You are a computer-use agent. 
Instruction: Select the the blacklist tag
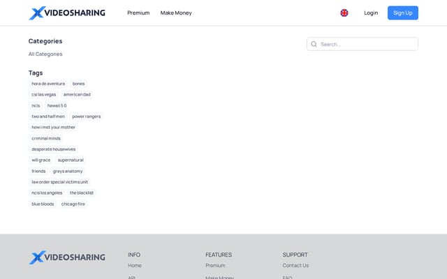[x=82, y=193]
